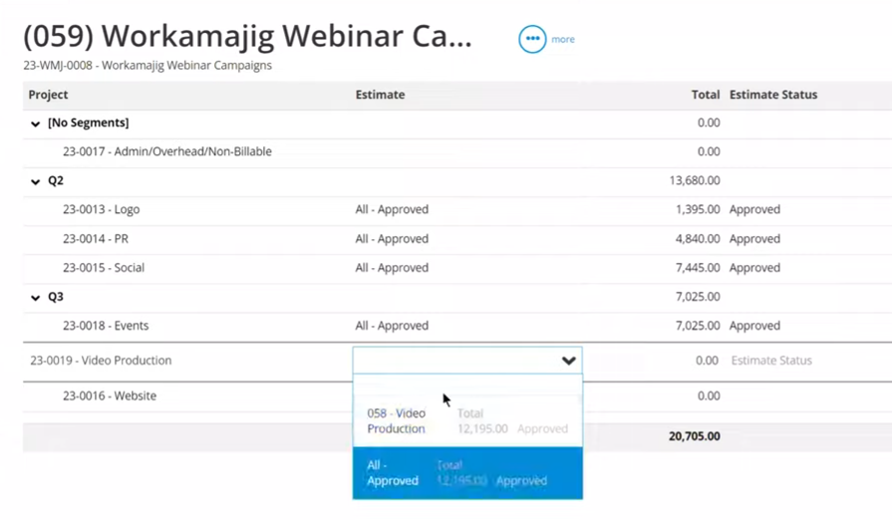Click the Logo row 'All - Approved' estimate cell
Image resolution: width=892 pixels, height=520 pixels.
392,209
